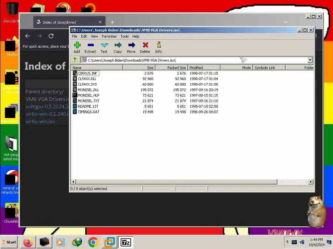
Task: Open a new browser tab
Action: tap(112, 22)
